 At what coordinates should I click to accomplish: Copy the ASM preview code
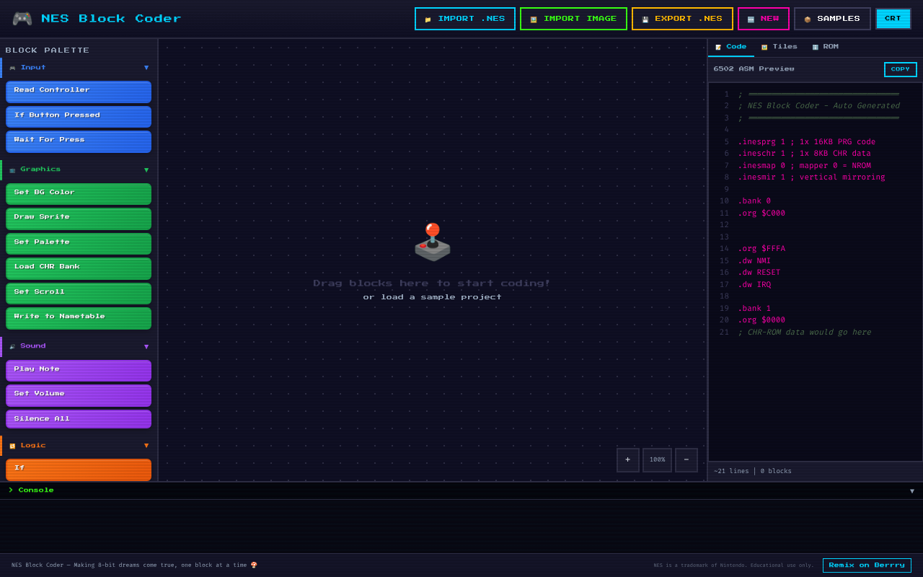[901, 70]
